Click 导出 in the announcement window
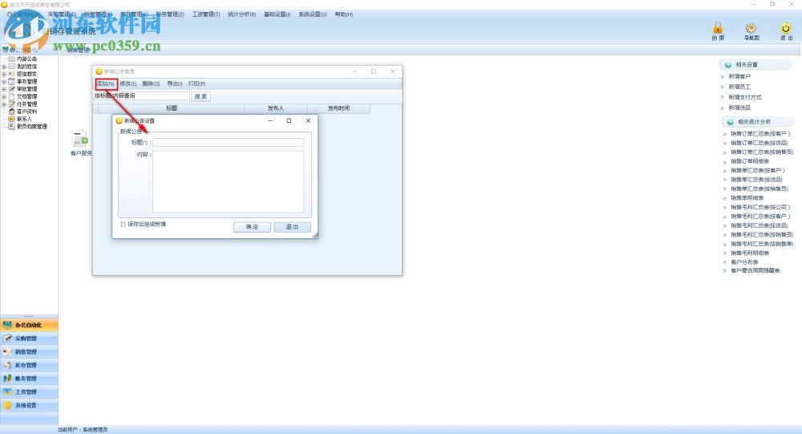This screenshot has height=434, width=802. [x=174, y=83]
